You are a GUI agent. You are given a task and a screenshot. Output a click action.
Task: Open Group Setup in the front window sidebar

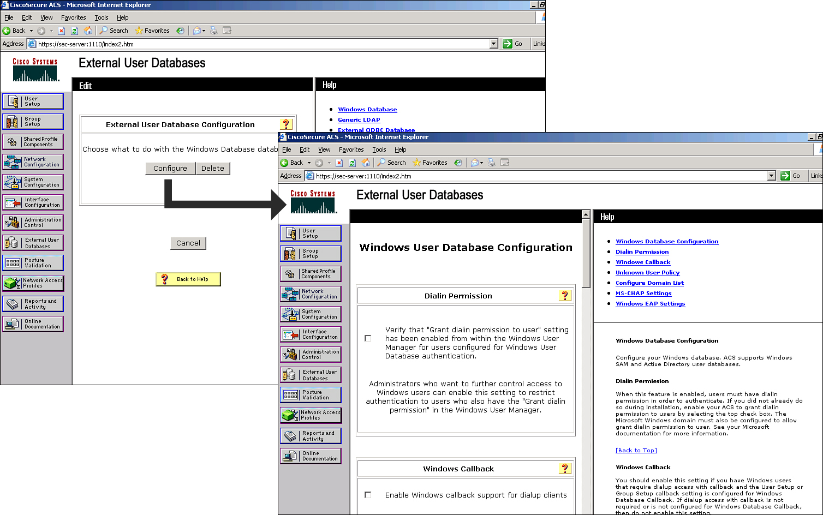click(311, 254)
